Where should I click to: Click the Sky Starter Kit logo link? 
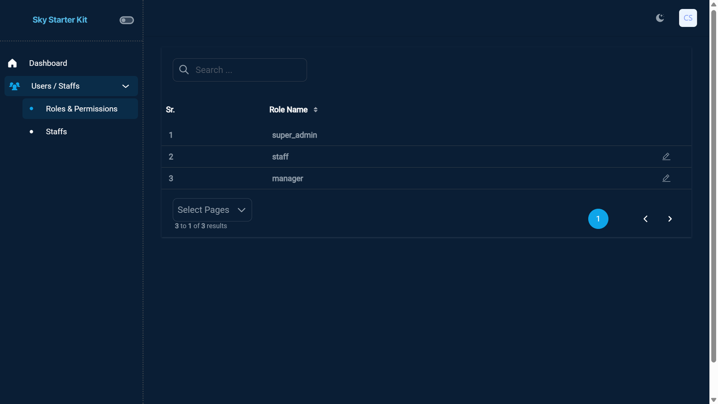tap(60, 20)
